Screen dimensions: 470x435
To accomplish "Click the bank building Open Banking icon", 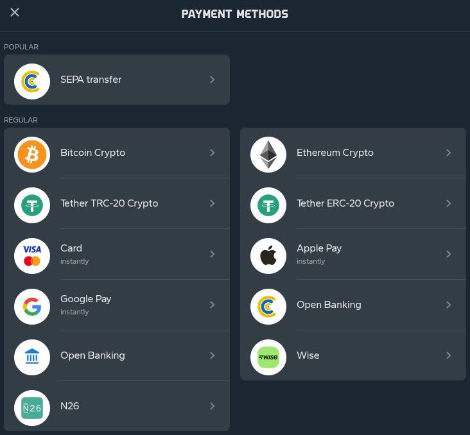I will click(32, 357).
